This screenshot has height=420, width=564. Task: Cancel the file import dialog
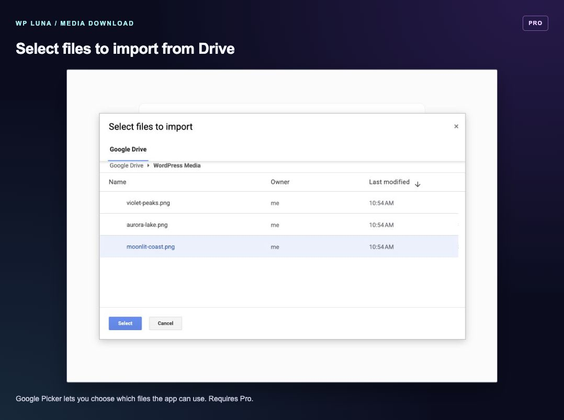point(165,323)
